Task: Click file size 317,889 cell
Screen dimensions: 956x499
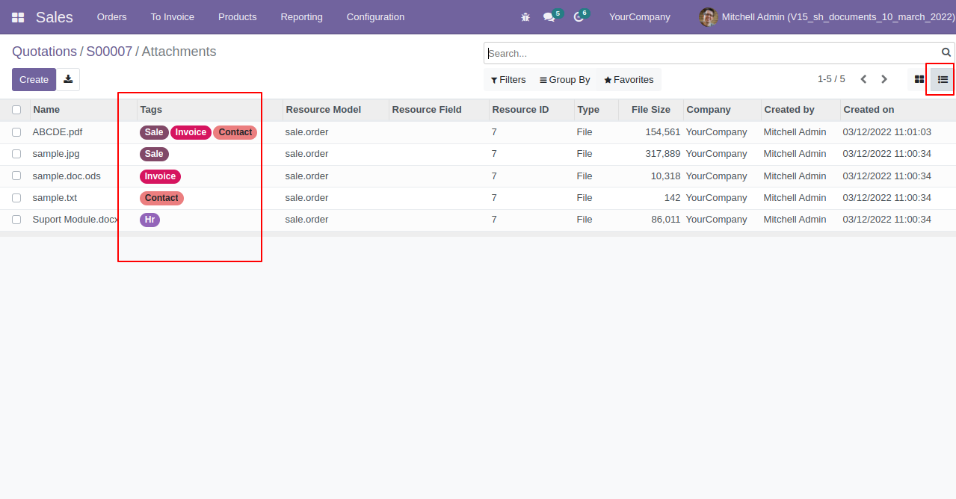Action: [x=662, y=154]
